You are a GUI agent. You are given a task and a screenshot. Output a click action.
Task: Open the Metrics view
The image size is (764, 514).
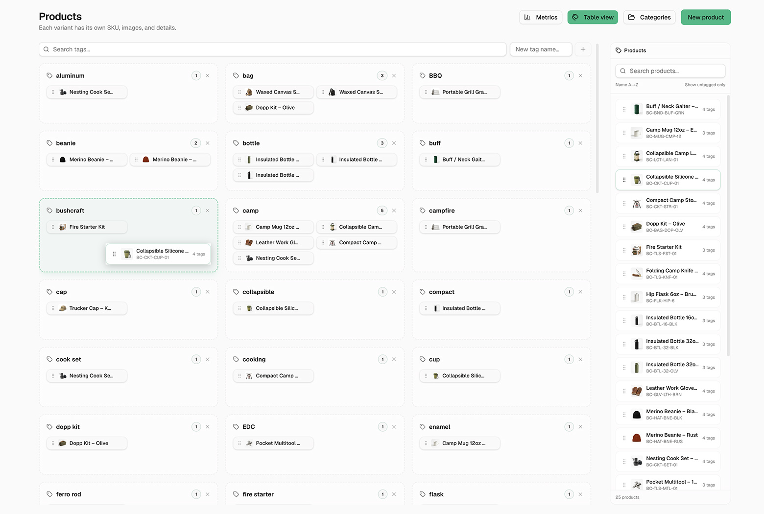(541, 17)
